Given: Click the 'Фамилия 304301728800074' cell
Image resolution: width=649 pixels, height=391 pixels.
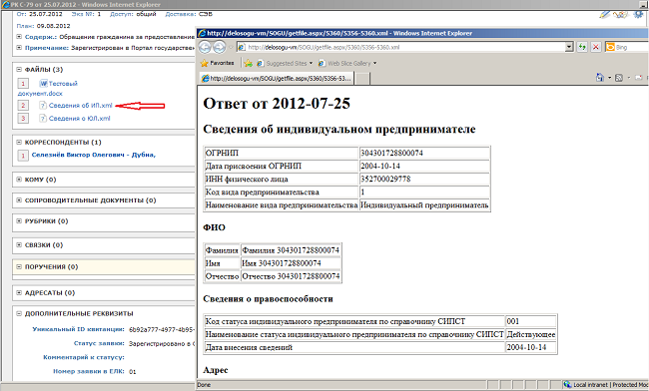Looking at the screenshot, I should click(291, 250).
